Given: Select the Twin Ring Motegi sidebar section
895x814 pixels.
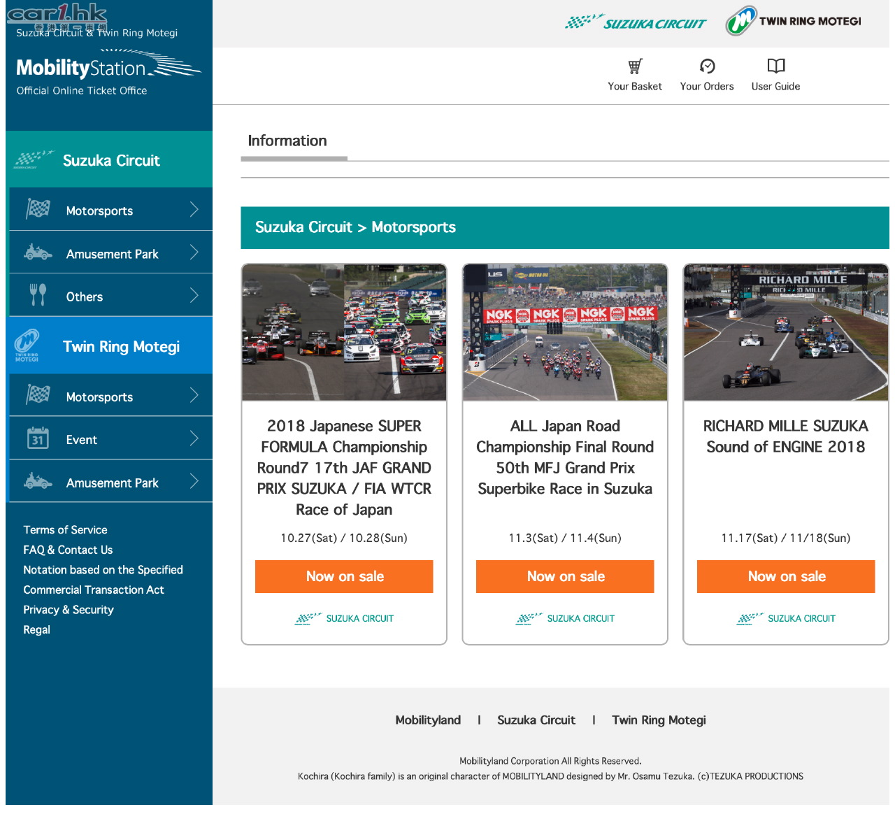Looking at the screenshot, I should 109,345.
